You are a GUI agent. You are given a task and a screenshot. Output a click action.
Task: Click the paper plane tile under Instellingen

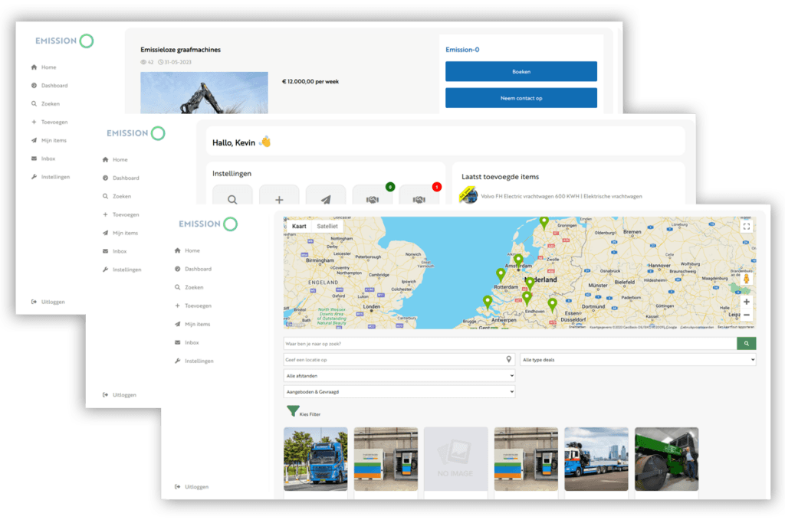point(326,198)
